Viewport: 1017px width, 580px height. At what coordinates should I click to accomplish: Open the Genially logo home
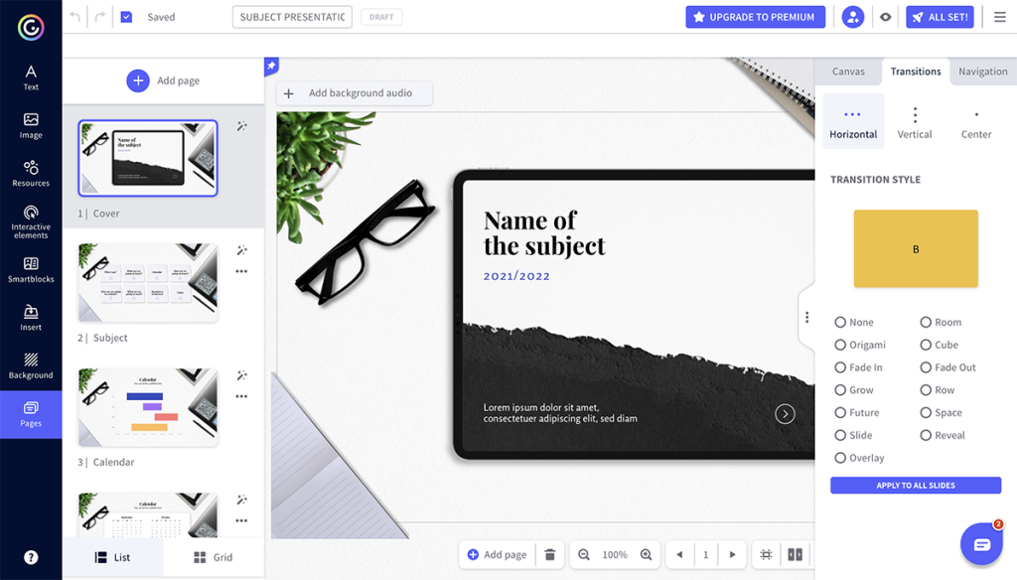click(31, 27)
